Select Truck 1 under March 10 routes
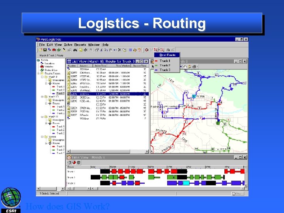The height and width of the screenshot is (213, 284). click(x=60, y=106)
